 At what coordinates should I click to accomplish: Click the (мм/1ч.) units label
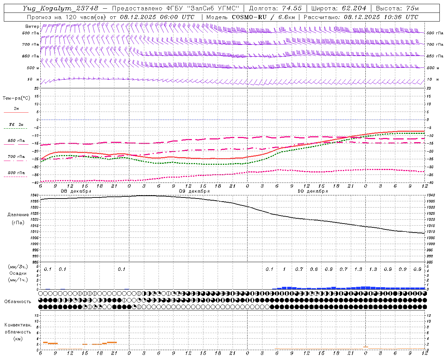18,280
